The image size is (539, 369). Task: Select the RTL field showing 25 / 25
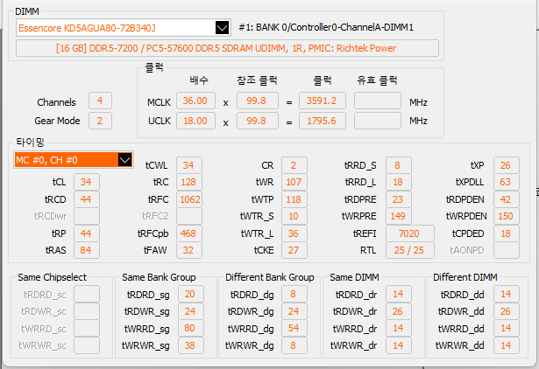click(x=409, y=251)
